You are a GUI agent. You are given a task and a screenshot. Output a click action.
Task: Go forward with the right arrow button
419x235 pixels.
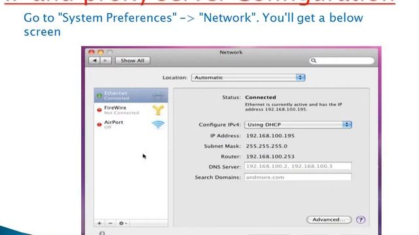(106, 61)
